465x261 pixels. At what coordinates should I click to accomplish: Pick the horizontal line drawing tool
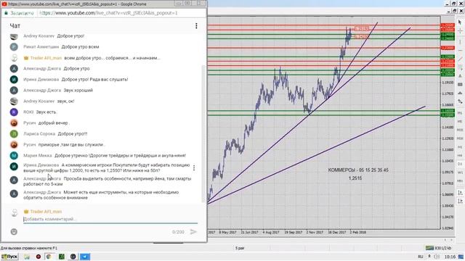point(460,50)
